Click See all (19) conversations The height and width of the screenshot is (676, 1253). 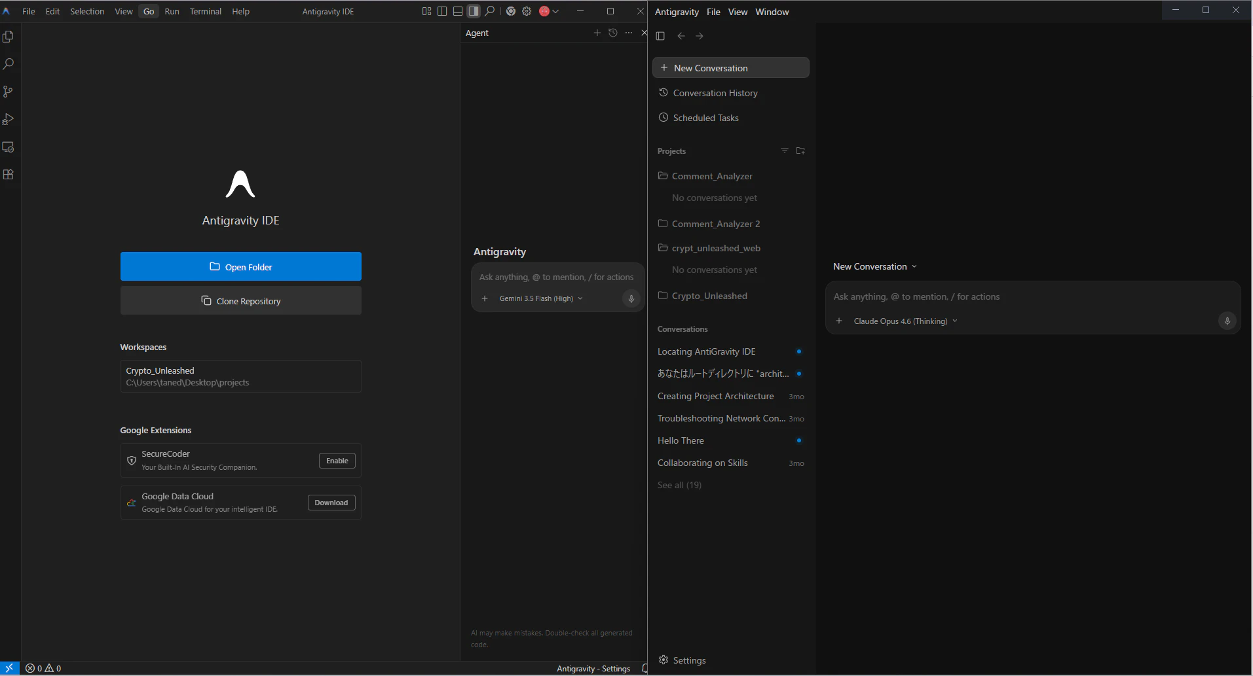(x=679, y=485)
